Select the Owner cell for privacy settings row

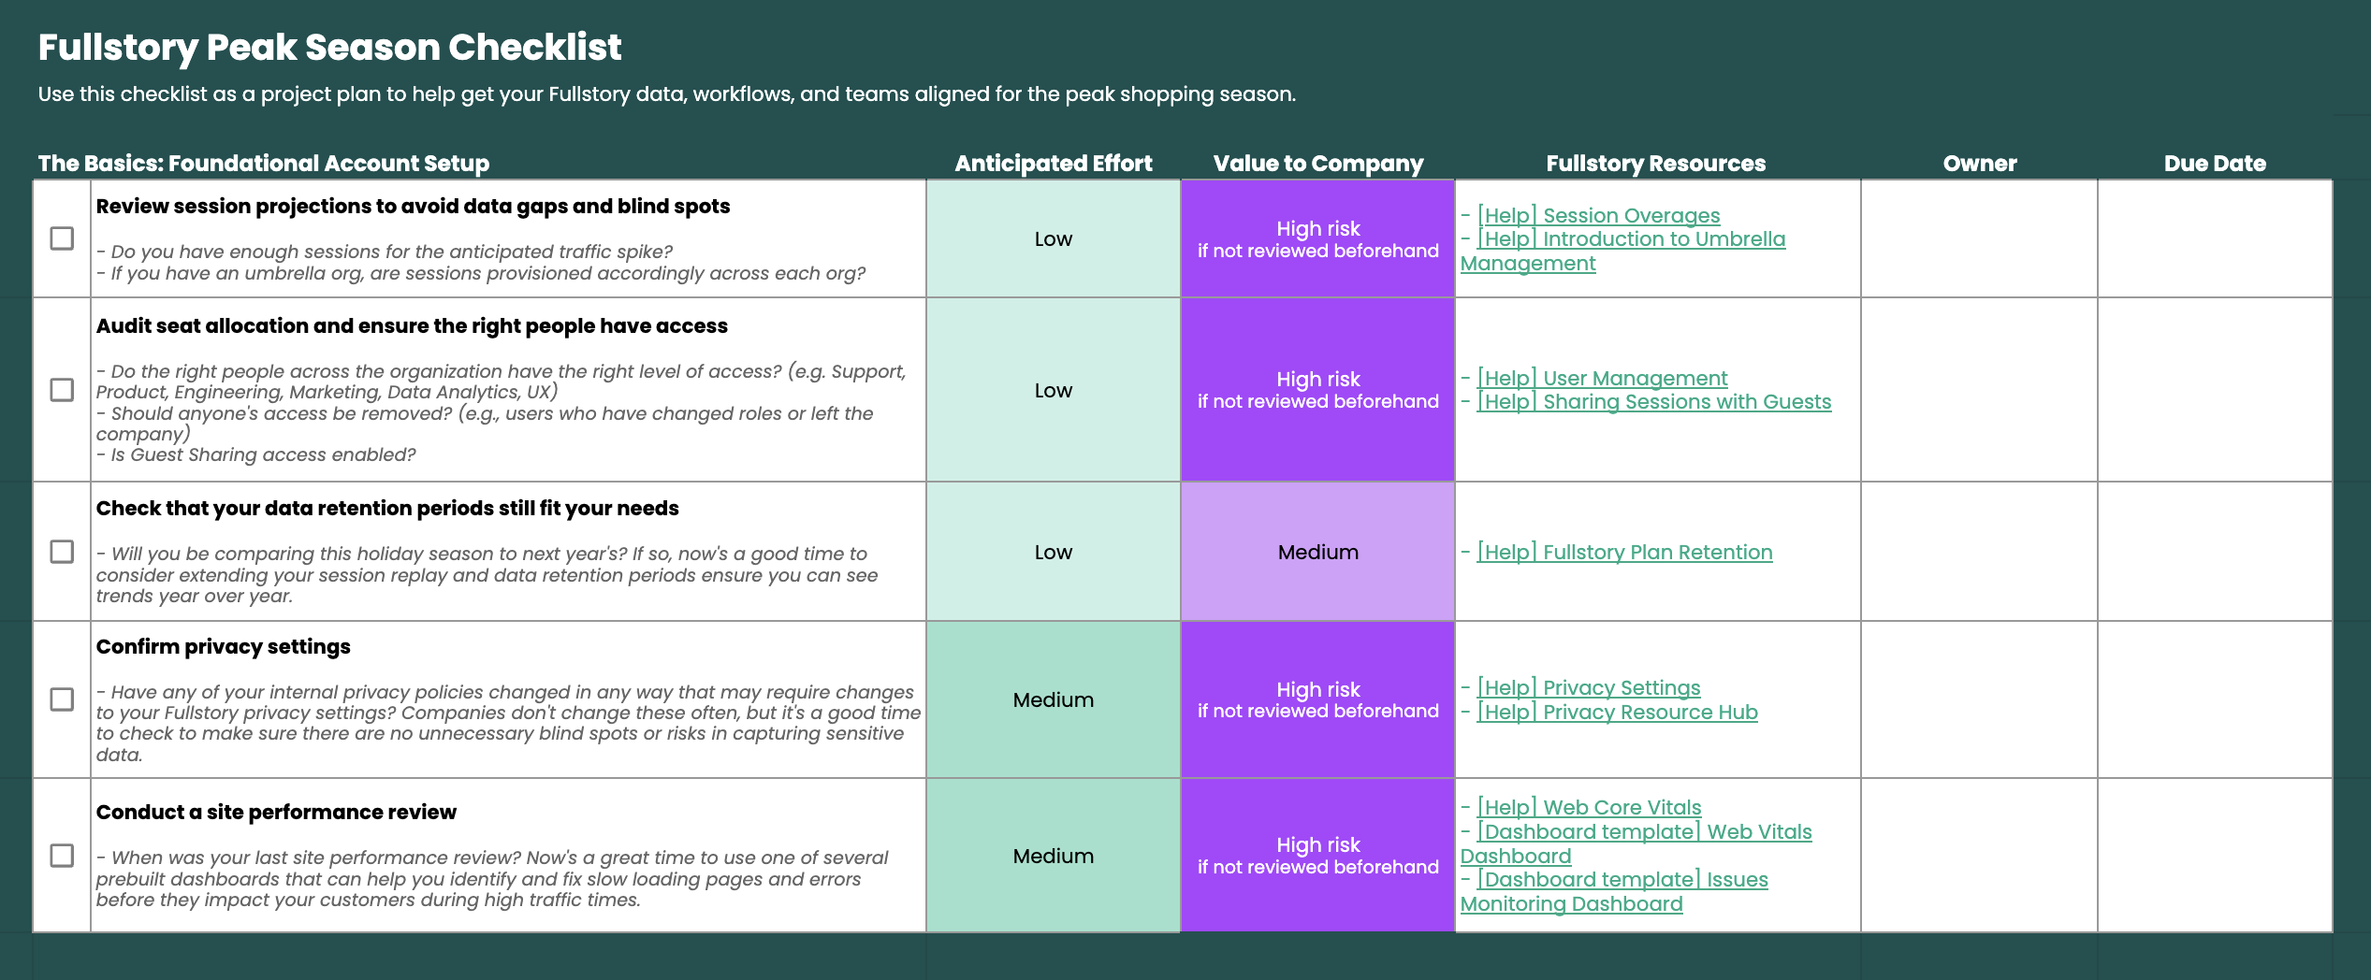coord(1979,699)
